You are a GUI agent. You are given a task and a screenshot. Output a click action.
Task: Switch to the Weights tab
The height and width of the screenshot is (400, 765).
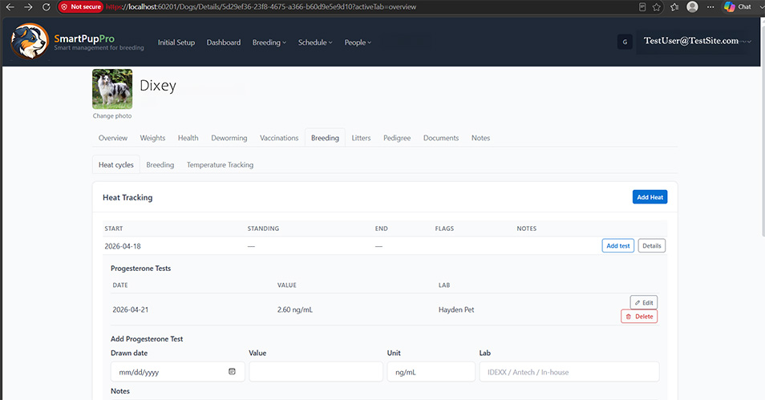pyautogui.click(x=152, y=138)
